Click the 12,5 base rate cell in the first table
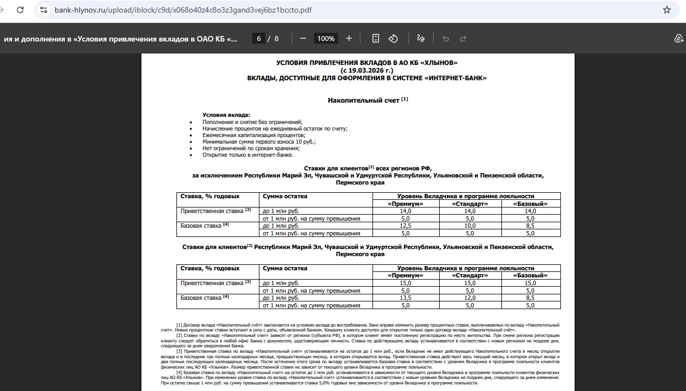686x391 pixels. pyautogui.click(x=405, y=226)
